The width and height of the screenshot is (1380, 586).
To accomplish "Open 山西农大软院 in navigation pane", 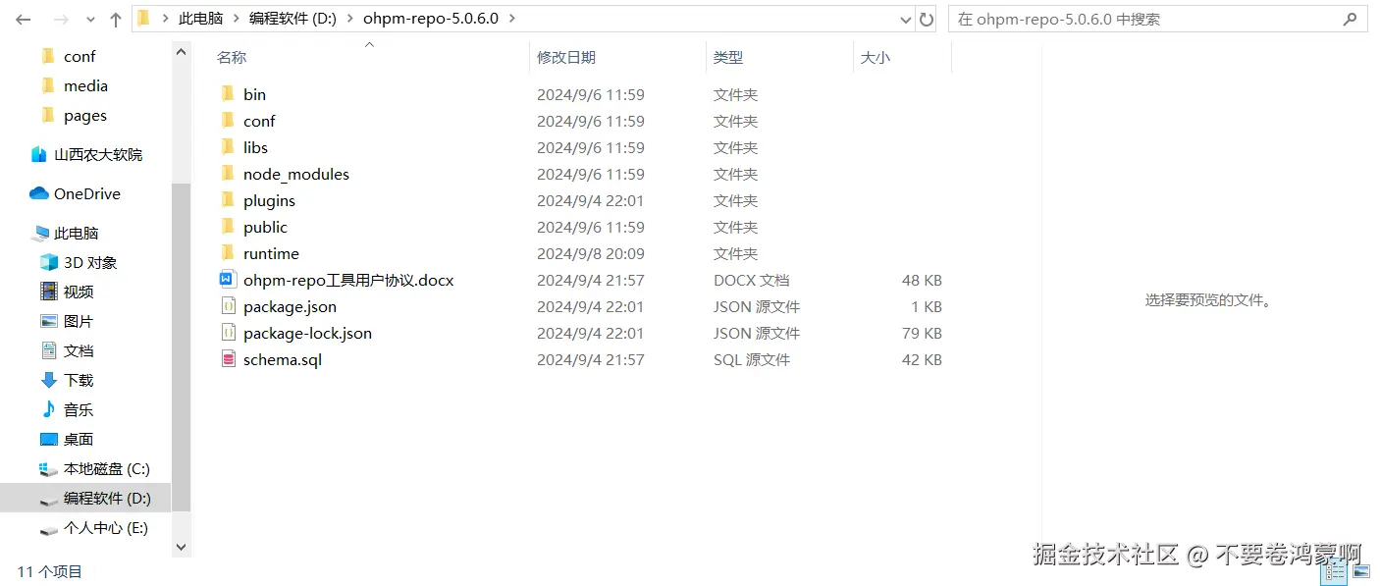I will click(x=97, y=154).
